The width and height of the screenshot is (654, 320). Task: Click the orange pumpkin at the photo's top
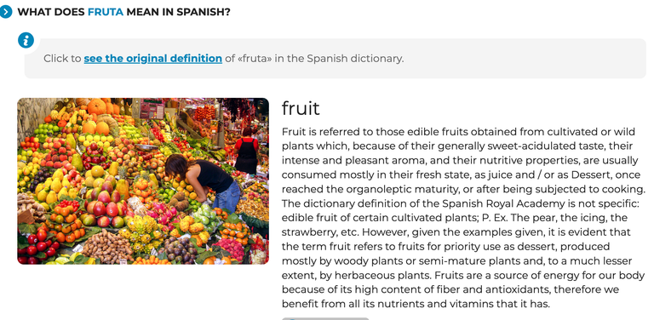click(x=97, y=107)
